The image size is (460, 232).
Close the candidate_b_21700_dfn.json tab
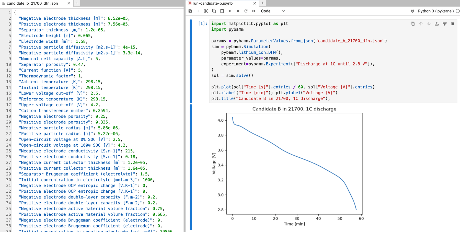[69, 3]
